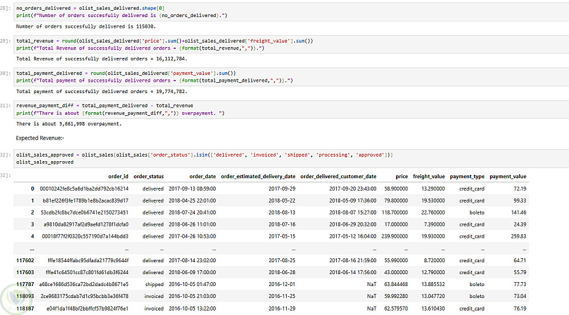Click the order_status column header
Screen dimensions: 569x315
pos(149,177)
